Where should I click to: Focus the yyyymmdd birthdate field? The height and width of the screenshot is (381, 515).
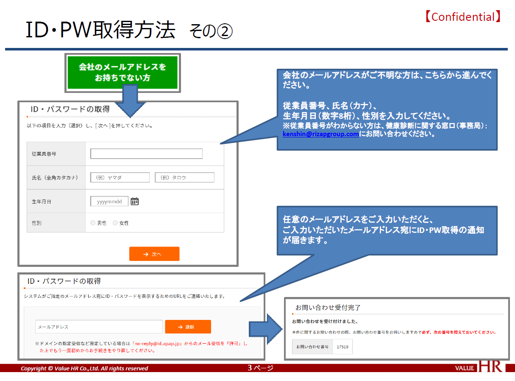pyautogui.click(x=109, y=202)
